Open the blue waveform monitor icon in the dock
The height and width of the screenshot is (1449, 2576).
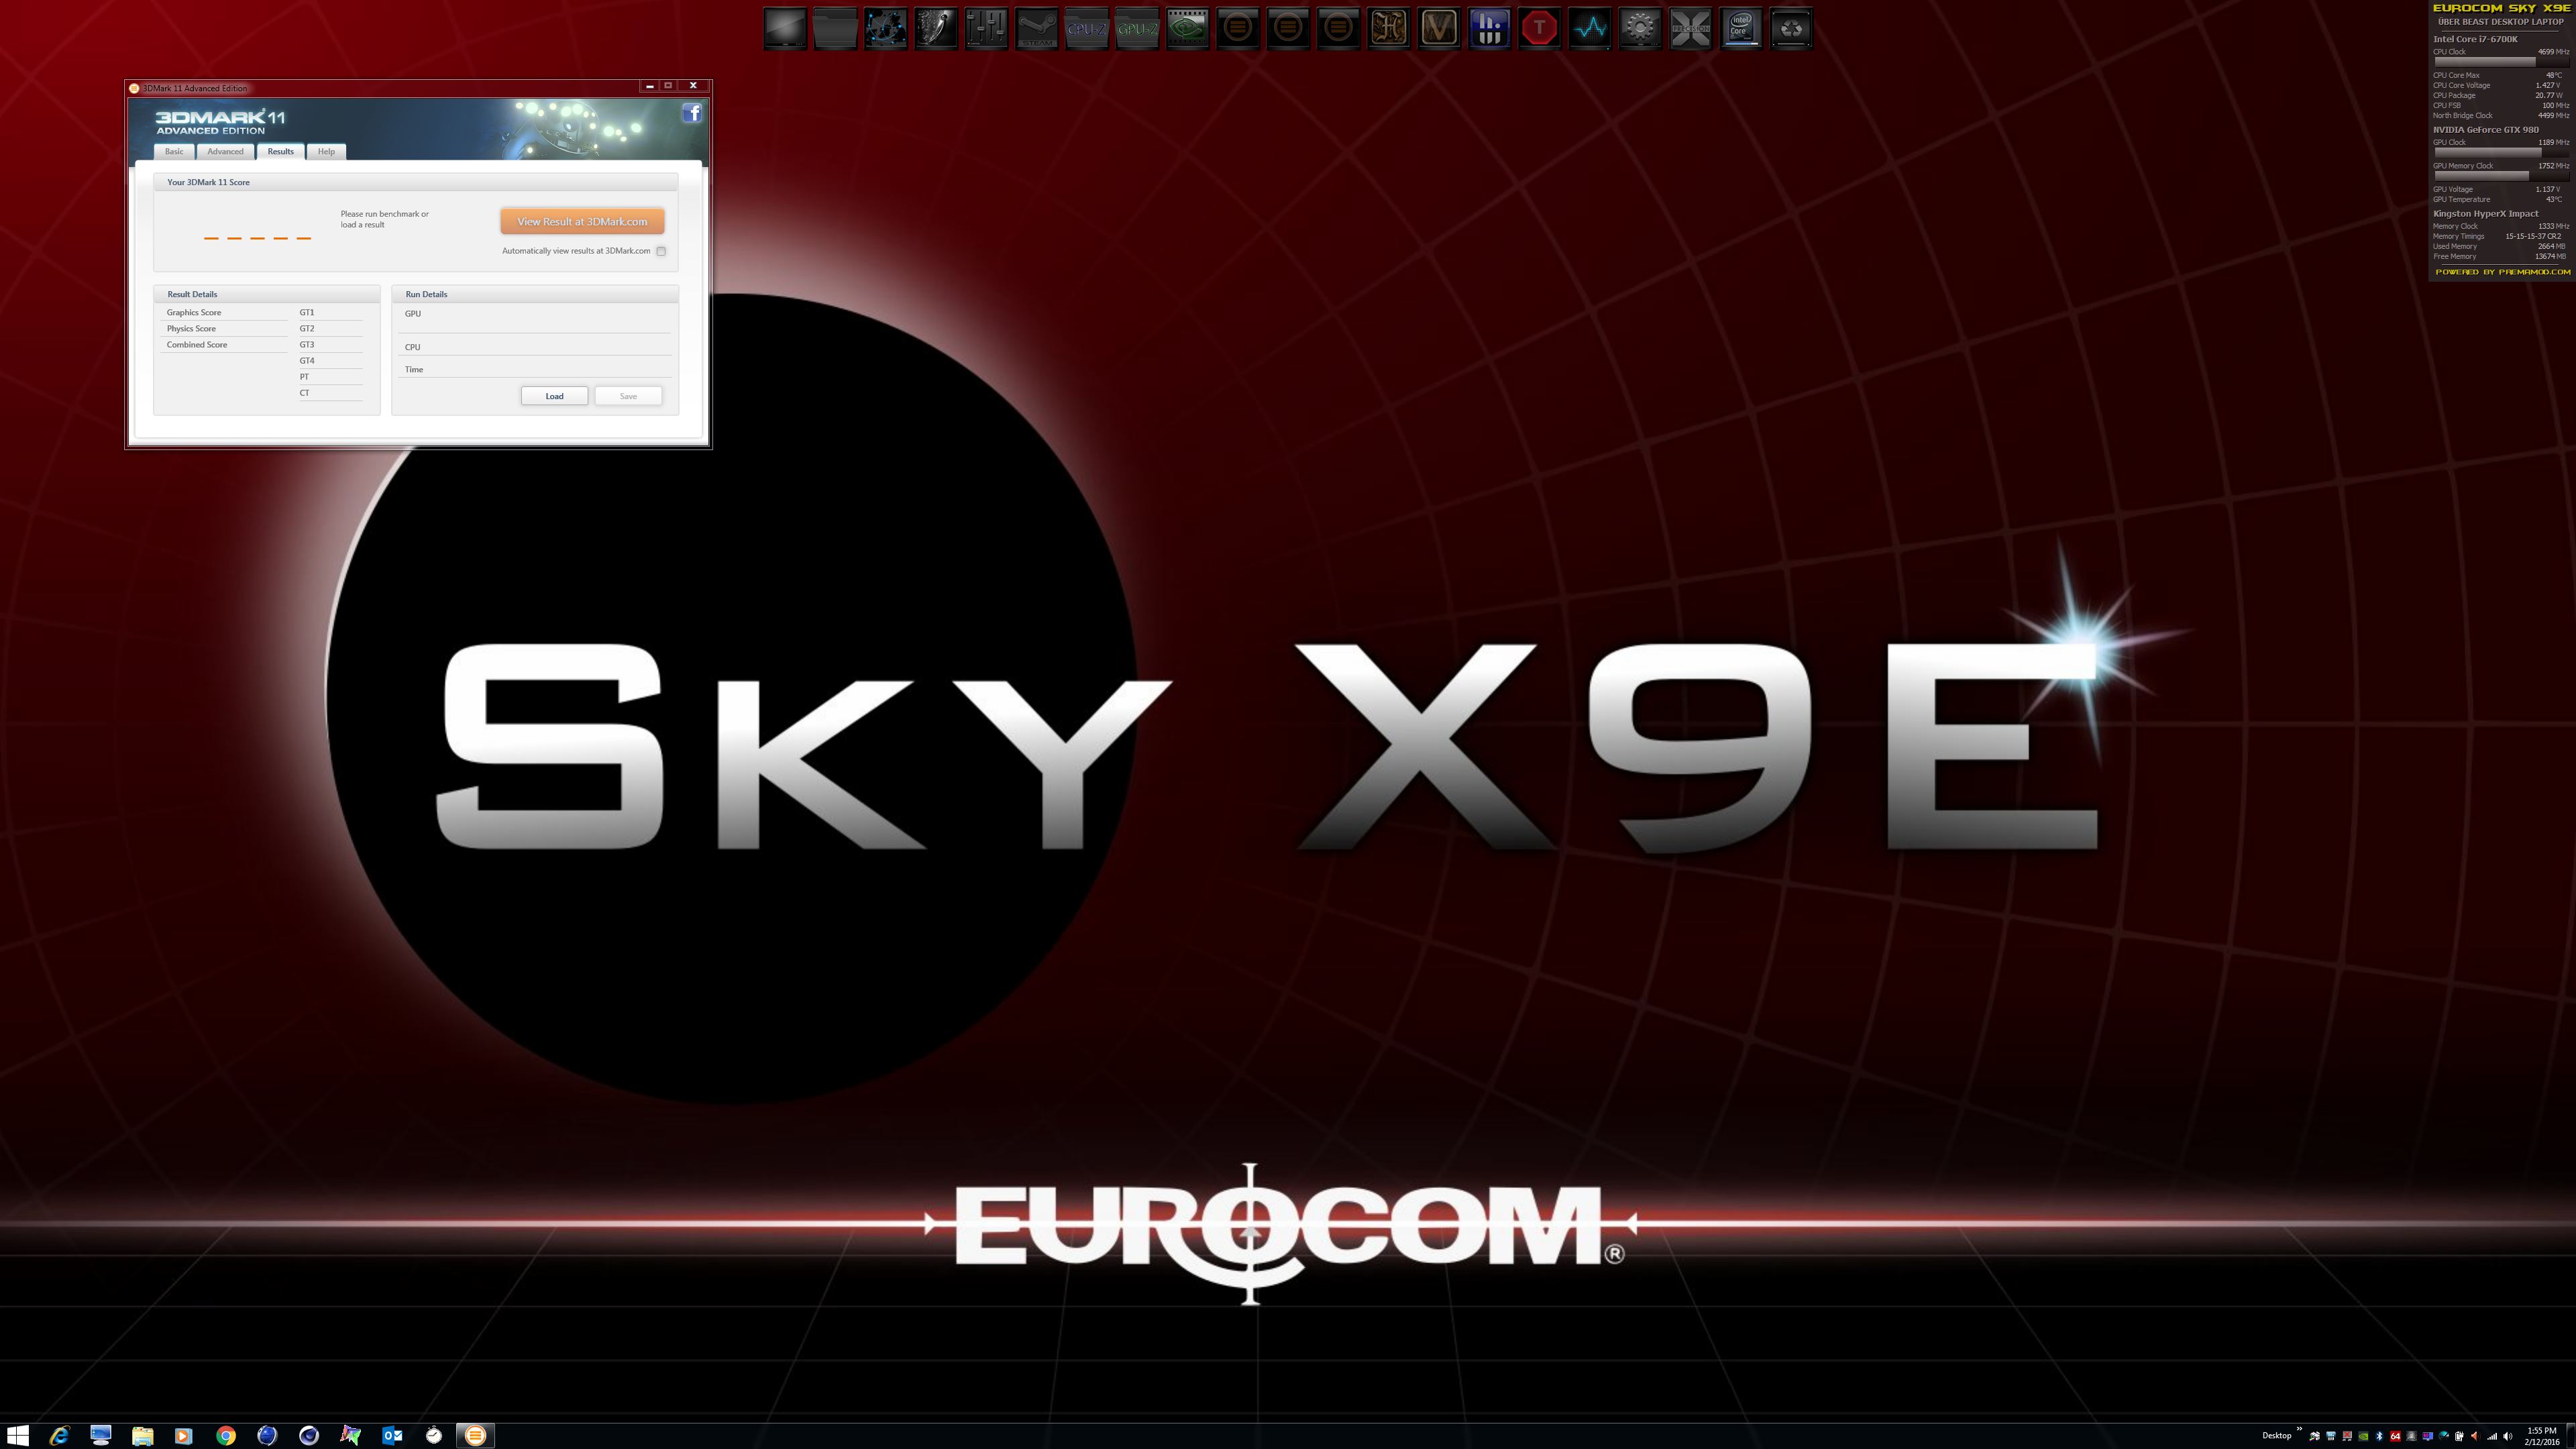[x=1590, y=28]
